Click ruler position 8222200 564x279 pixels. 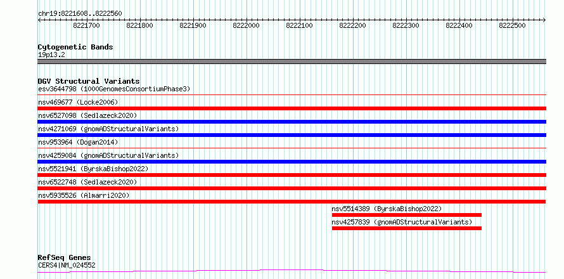pyautogui.click(x=353, y=25)
